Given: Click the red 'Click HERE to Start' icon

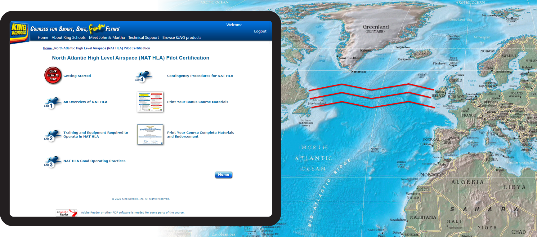Looking at the screenshot, I should [x=53, y=75].
